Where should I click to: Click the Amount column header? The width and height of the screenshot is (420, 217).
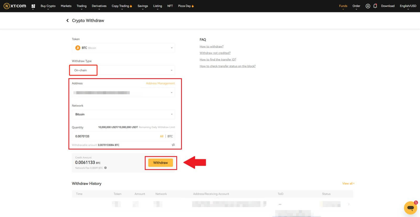click(140, 194)
